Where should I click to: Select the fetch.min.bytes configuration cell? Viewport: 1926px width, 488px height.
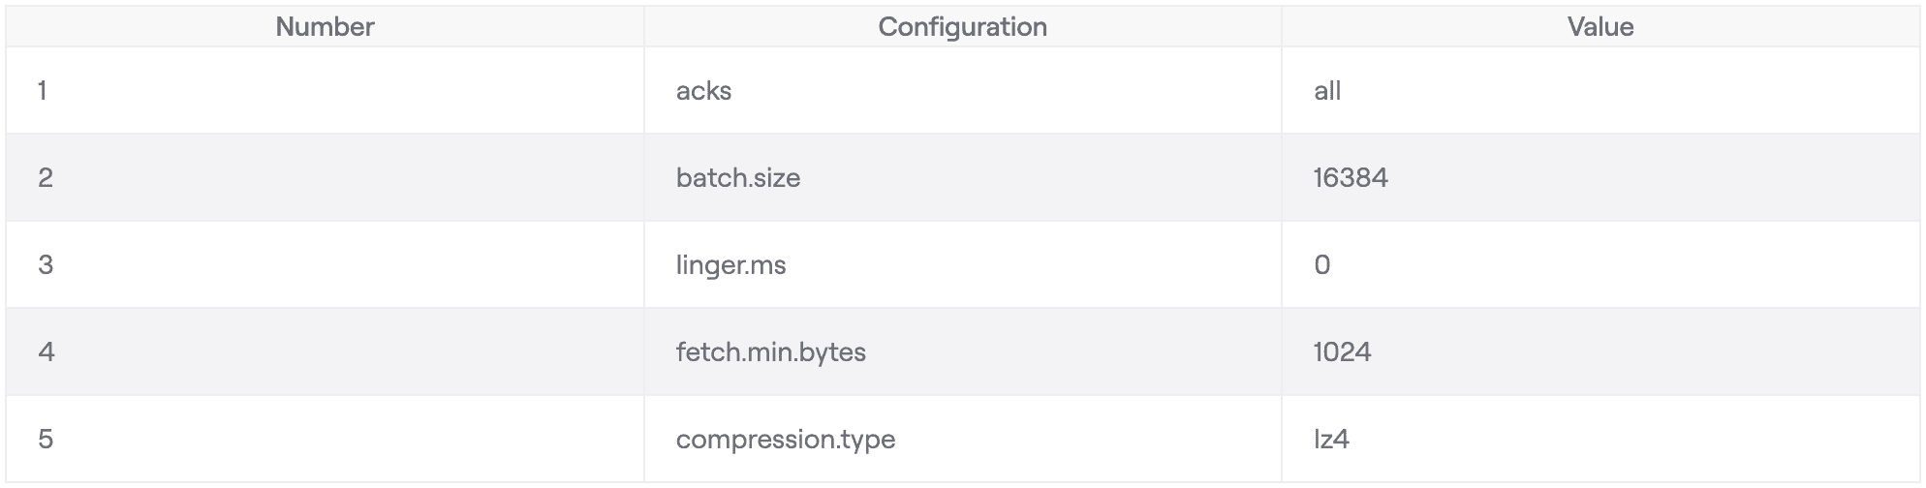click(771, 352)
